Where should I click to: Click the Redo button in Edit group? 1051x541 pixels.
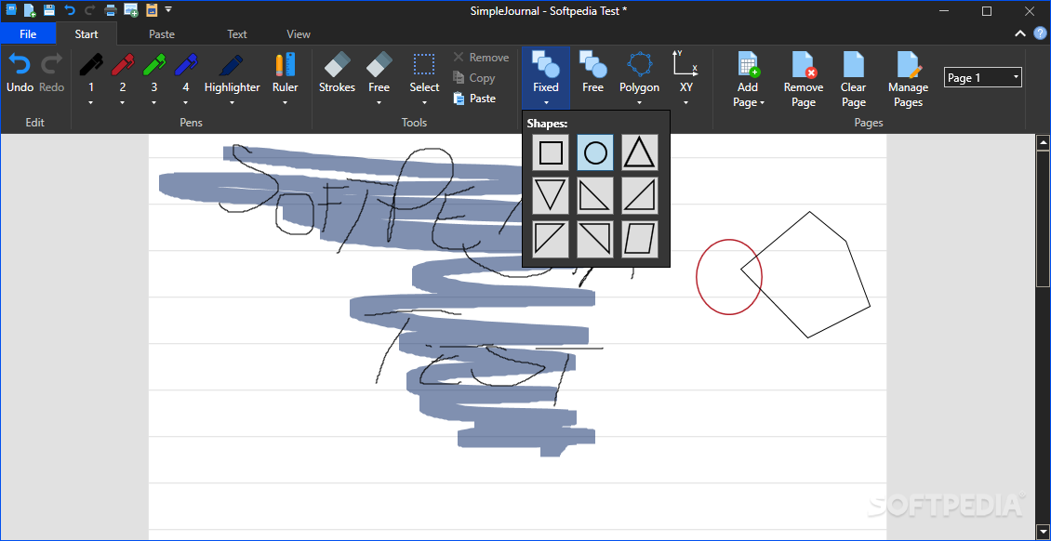click(51, 73)
